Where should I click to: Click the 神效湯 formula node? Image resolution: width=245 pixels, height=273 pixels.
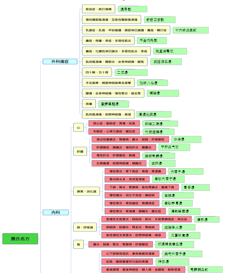[x=172, y=262]
